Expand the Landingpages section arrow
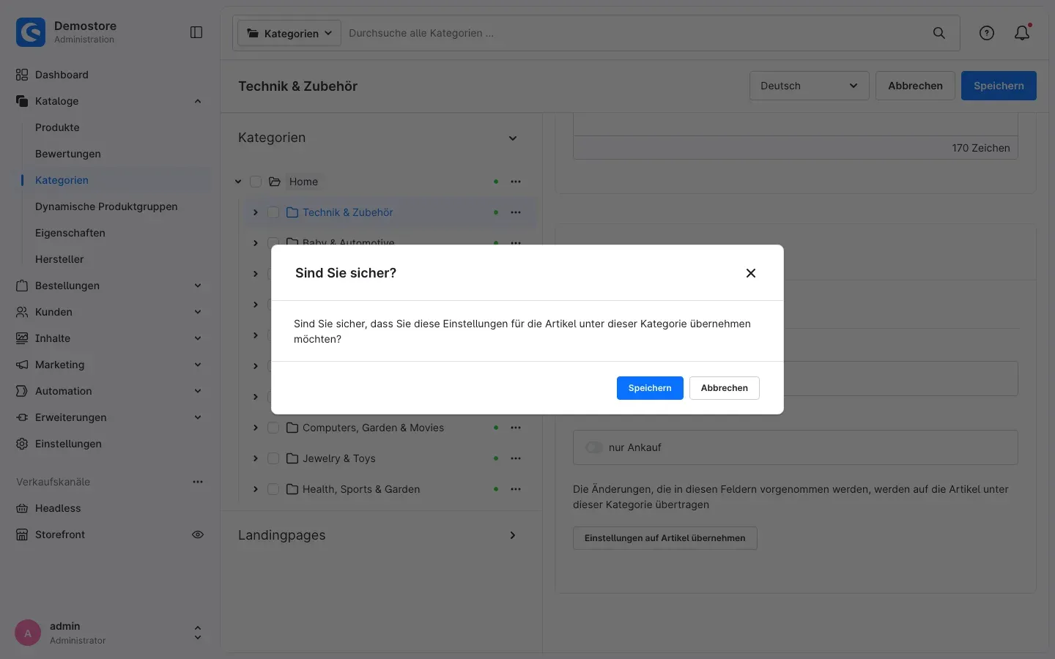 point(513,535)
